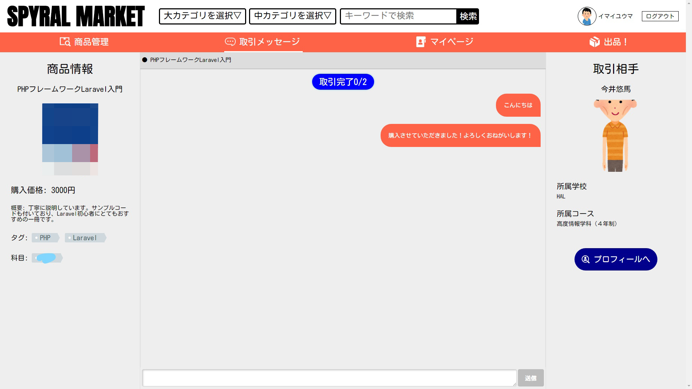Click the profile search icon on the blue button
Image resolution: width=692 pixels, height=389 pixels.
click(586, 259)
